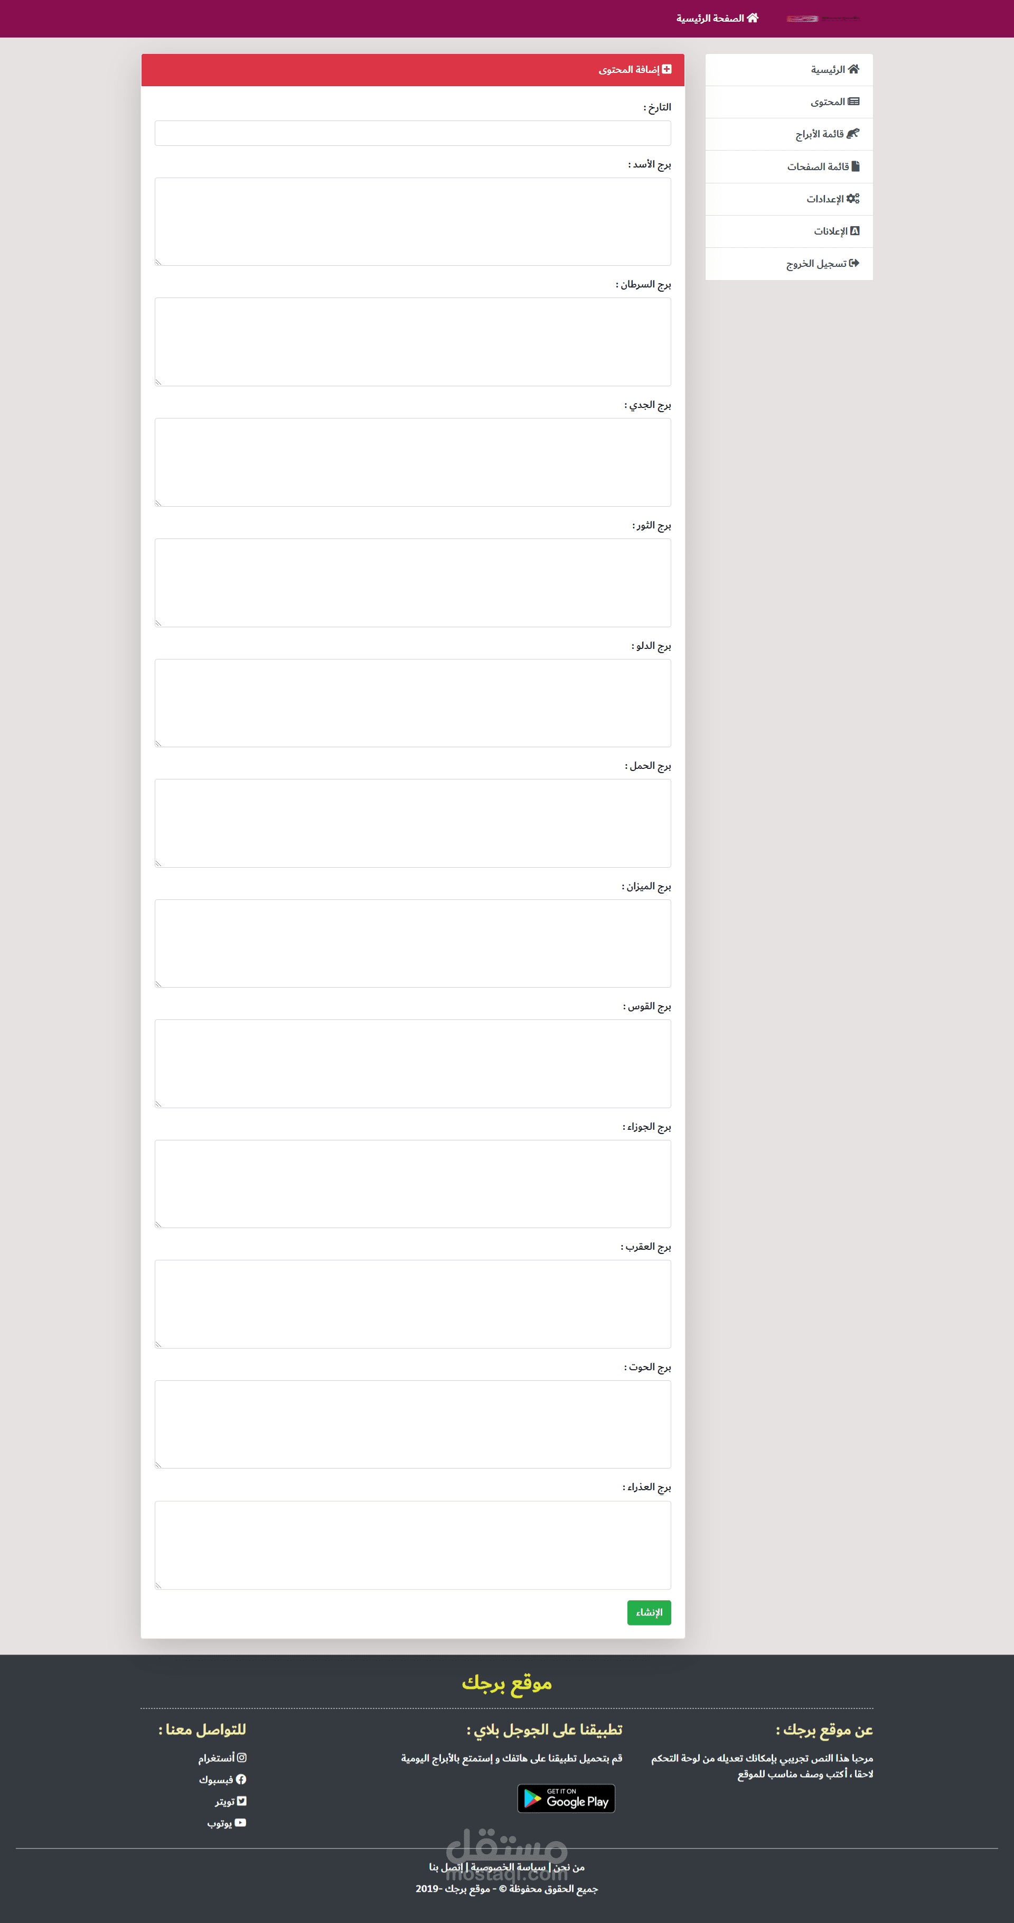
Task: Click the sign-out icon beside تسجيل الخروج
Action: pos(855,263)
